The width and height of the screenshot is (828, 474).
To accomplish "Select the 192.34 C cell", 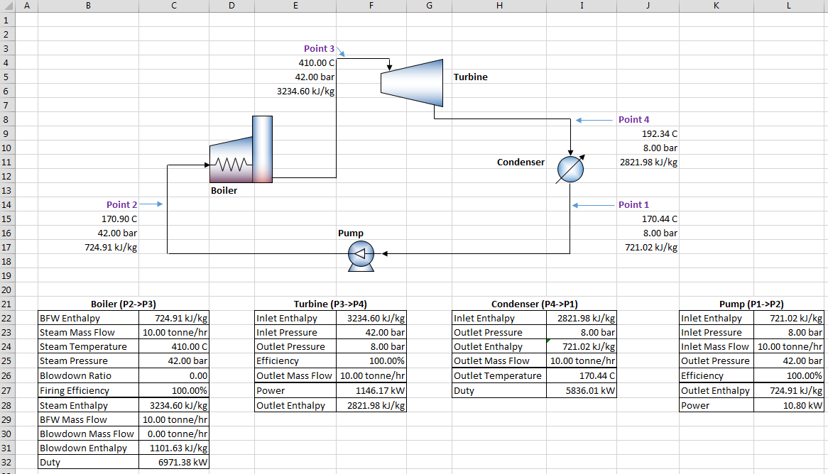I will (x=648, y=134).
